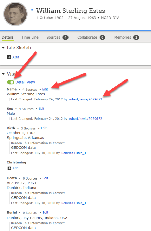
Task: Edit the Name entry
Action: pos(45,89)
